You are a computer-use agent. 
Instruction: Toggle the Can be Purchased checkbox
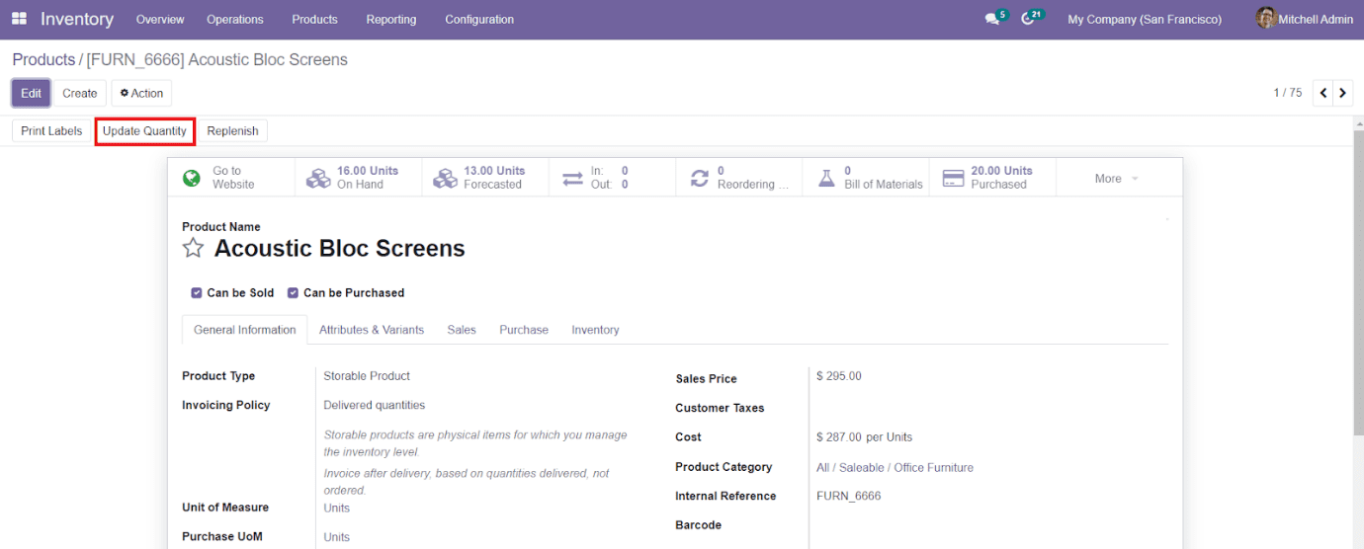click(293, 293)
